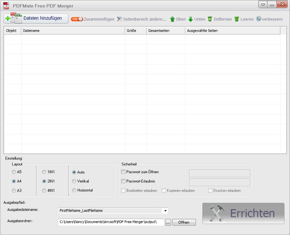Select Horizontal orientation
The height and width of the screenshot is (235, 290).
tap(74, 190)
